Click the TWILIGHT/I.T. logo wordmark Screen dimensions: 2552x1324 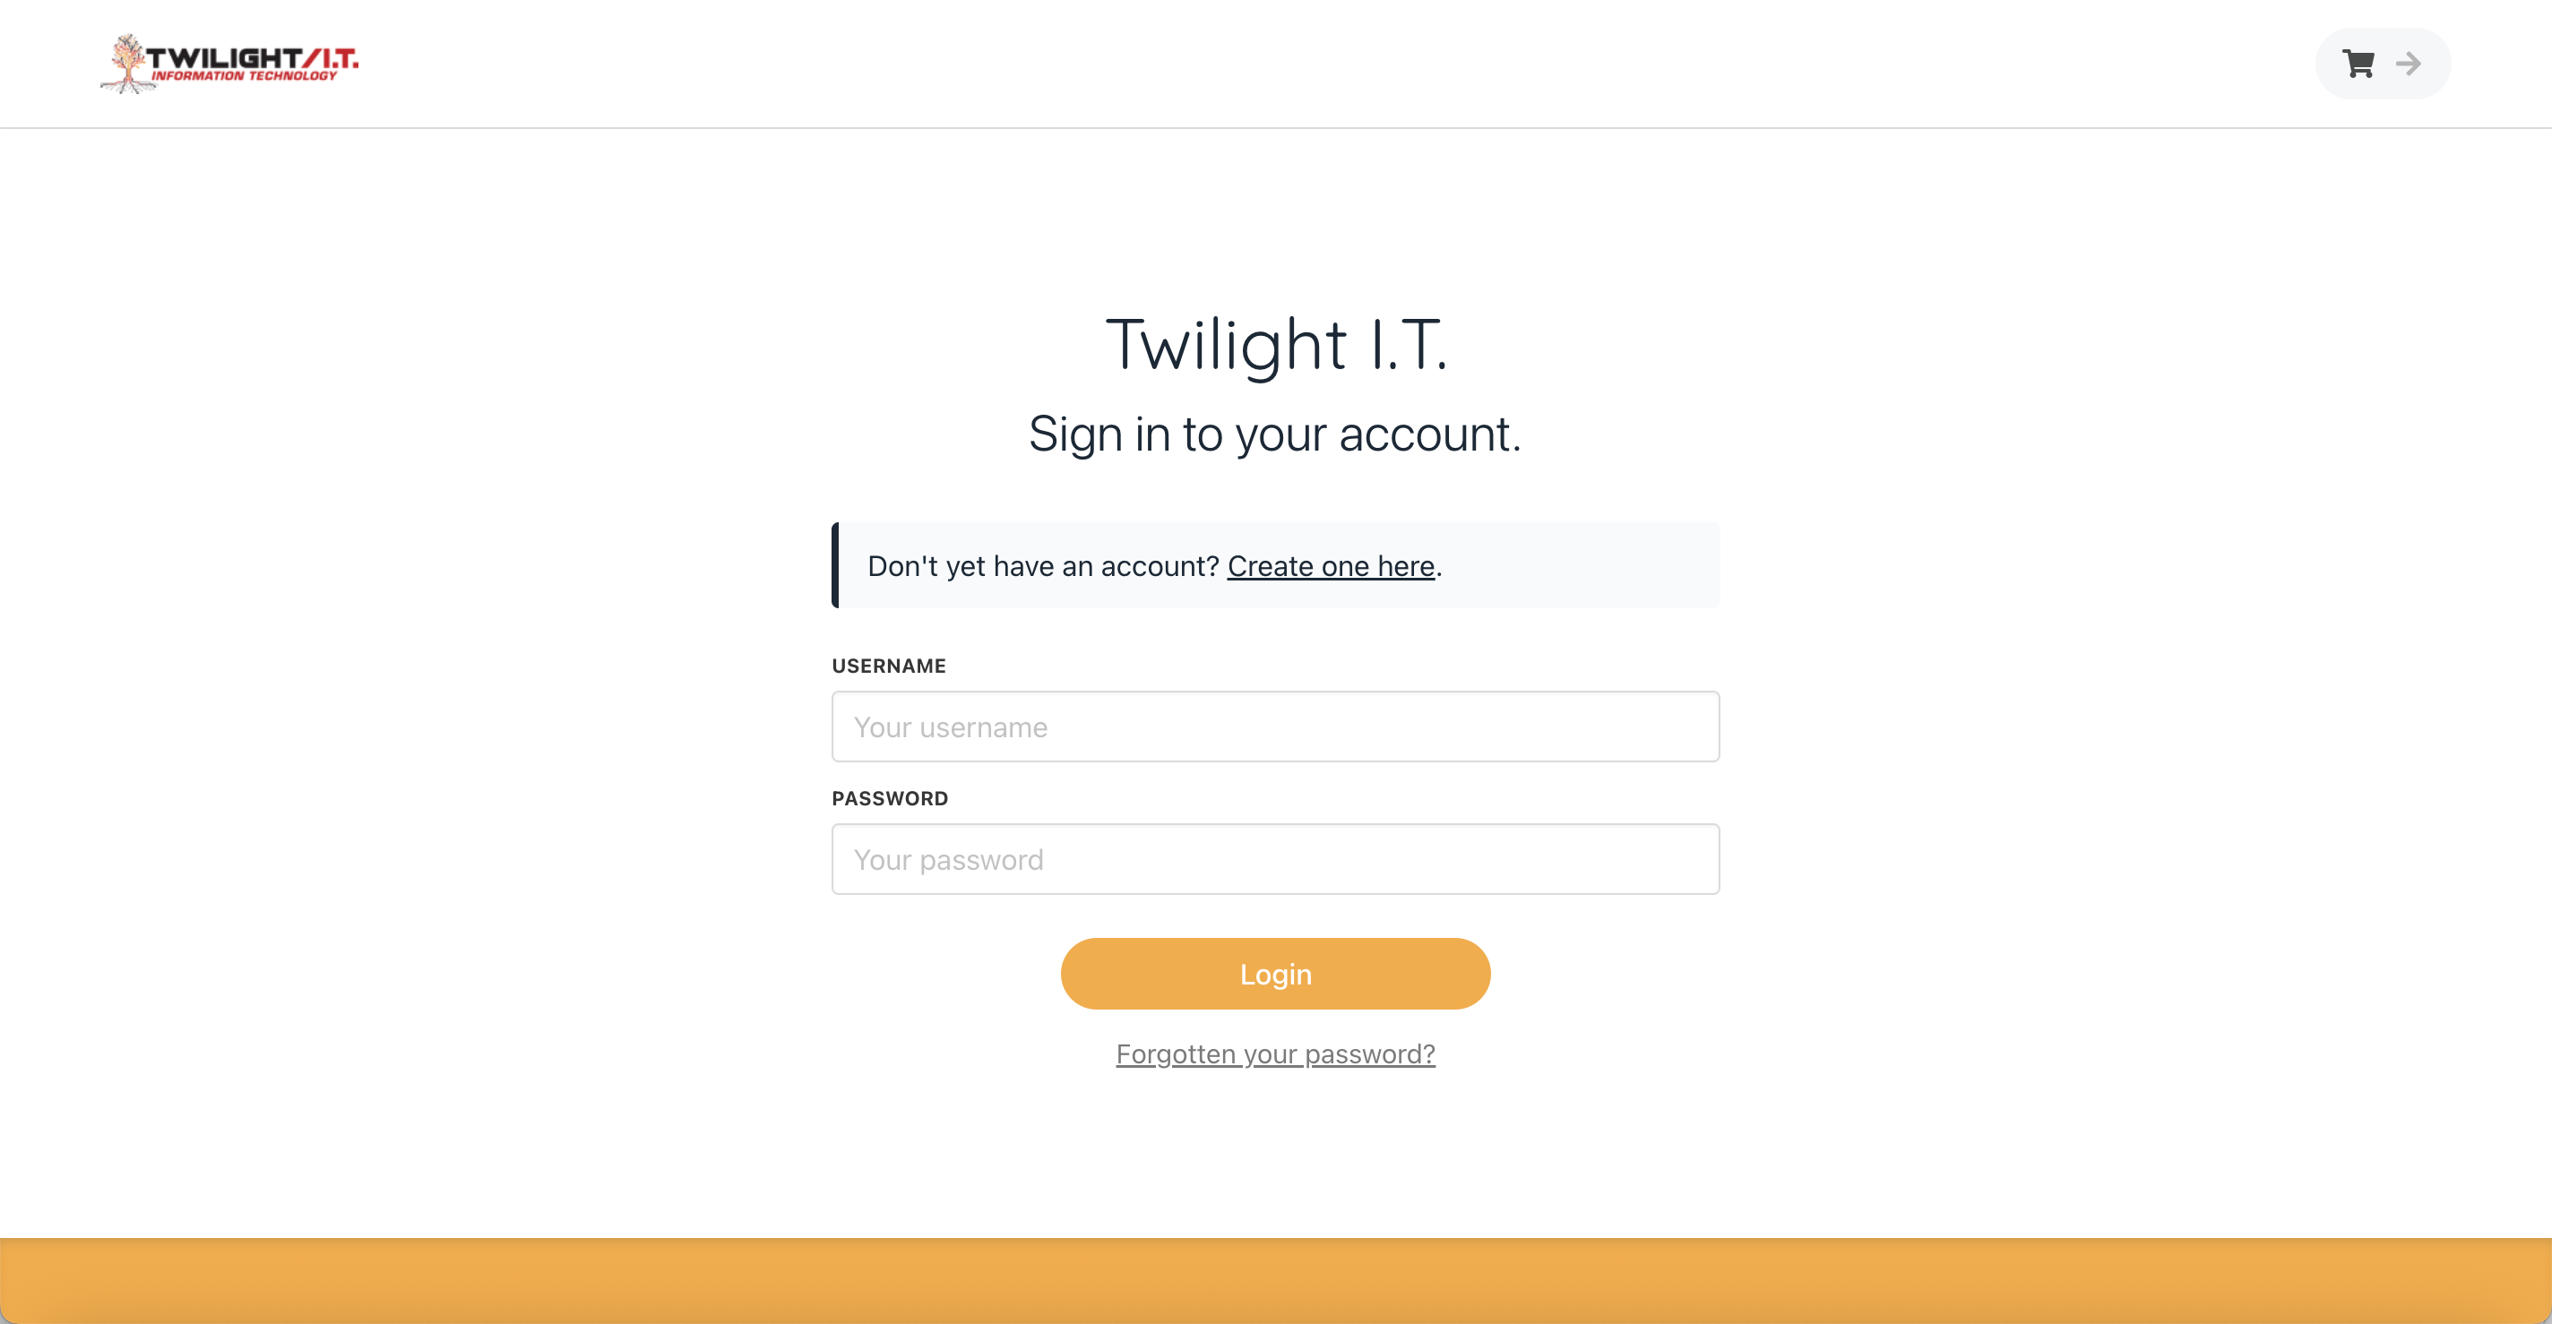coord(252,57)
